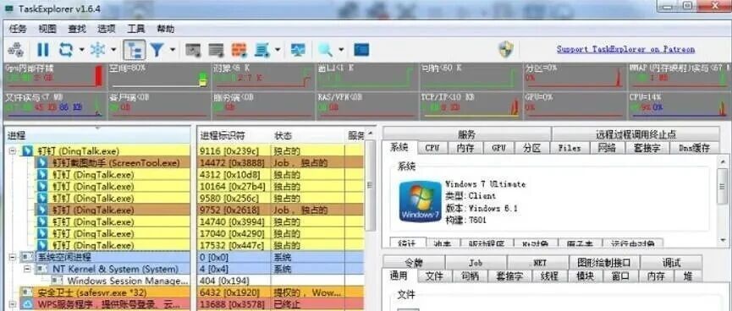Open the snowflake icon dropdown arrow
Image resolution: width=732 pixels, height=311 pixels.
pos(113,49)
